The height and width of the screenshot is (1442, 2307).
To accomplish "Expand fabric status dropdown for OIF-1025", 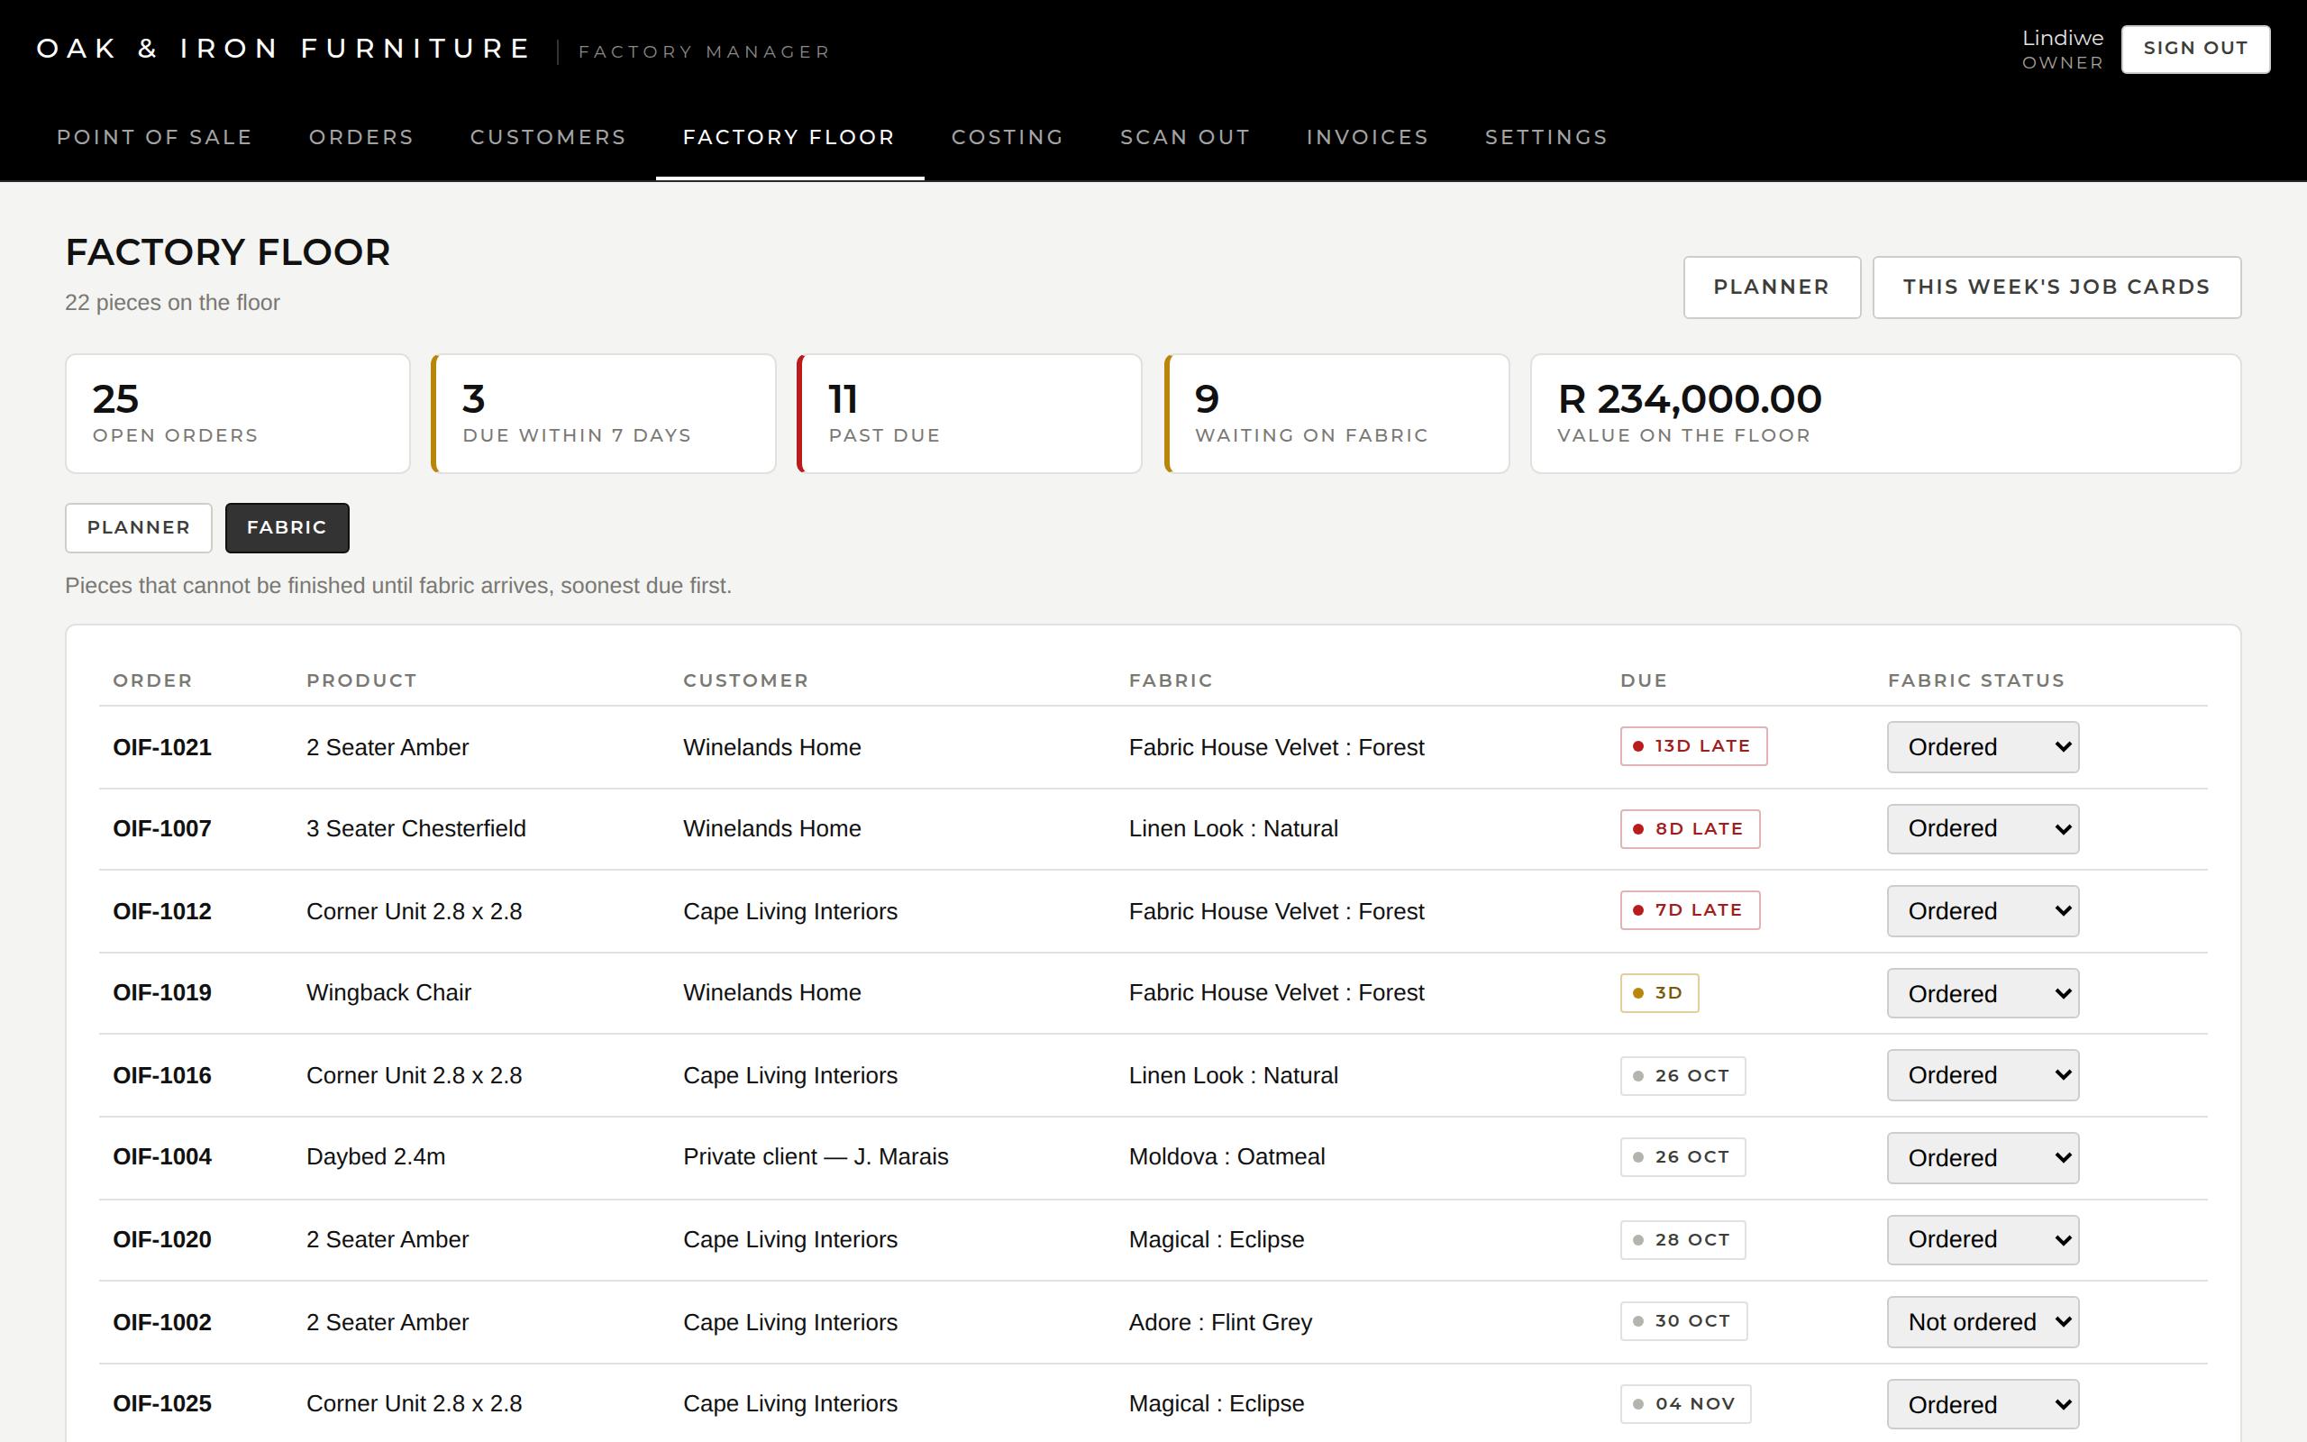I will pos(1982,1404).
